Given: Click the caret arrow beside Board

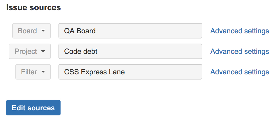Looking at the screenshot, I should pos(43,31).
